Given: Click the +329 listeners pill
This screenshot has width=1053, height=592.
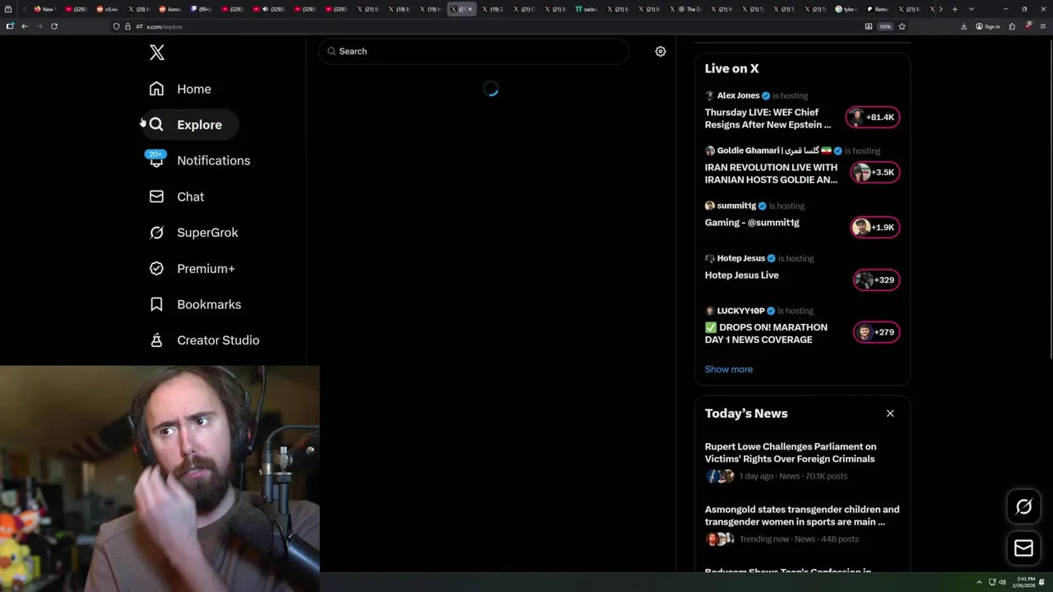Looking at the screenshot, I should 876,280.
